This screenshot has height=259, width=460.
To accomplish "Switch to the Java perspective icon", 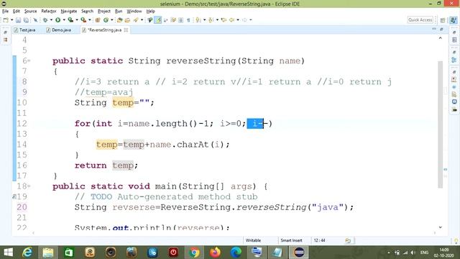I will tap(454, 20).
